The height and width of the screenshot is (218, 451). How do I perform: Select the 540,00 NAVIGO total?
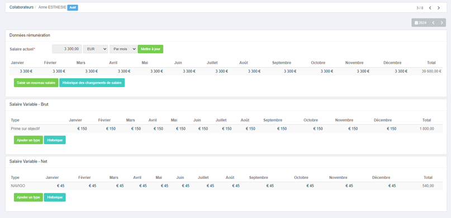428,186
